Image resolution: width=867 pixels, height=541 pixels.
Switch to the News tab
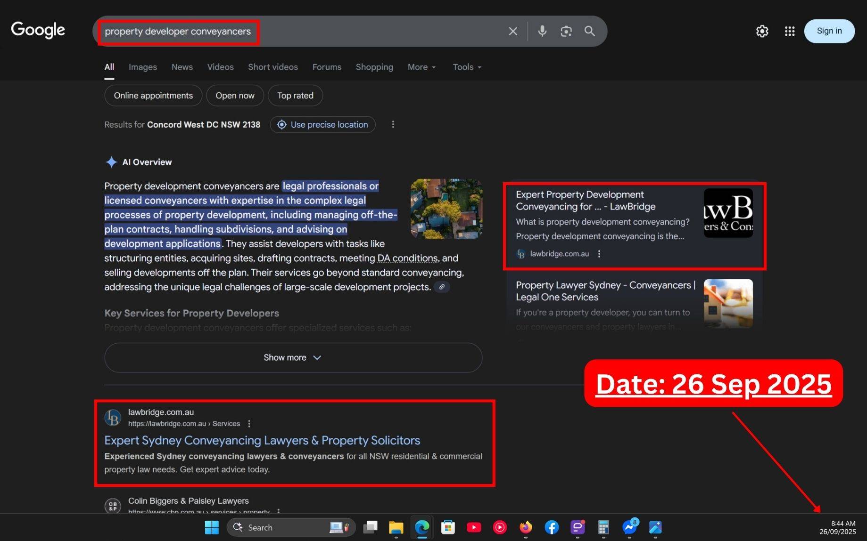pyautogui.click(x=182, y=67)
